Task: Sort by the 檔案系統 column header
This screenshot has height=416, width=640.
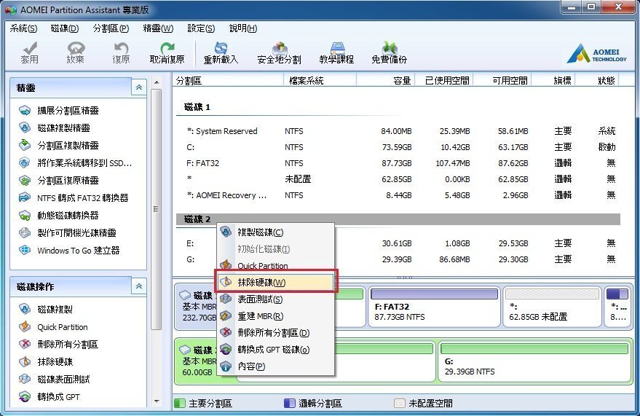Action: [320, 80]
